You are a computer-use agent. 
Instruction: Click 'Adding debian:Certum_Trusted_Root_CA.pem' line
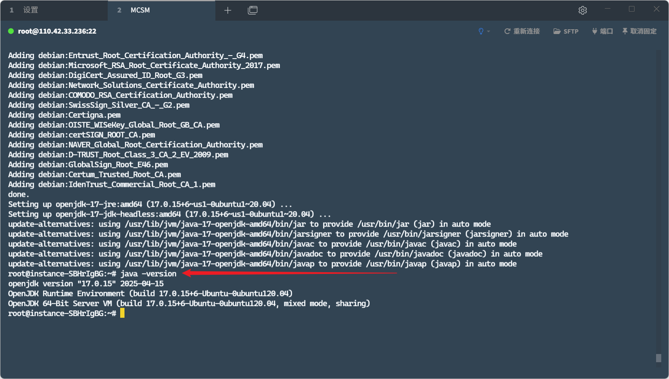coord(94,174)
